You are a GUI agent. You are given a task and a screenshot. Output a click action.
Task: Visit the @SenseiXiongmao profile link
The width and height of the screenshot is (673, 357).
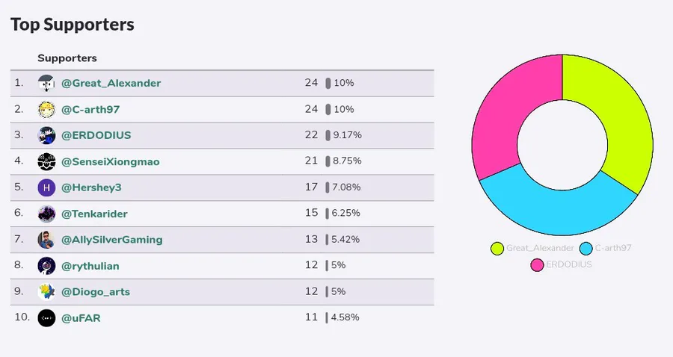[110, 161]
